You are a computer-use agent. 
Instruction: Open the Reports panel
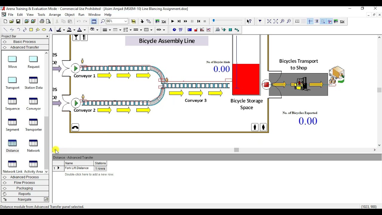tap(25, 194)
